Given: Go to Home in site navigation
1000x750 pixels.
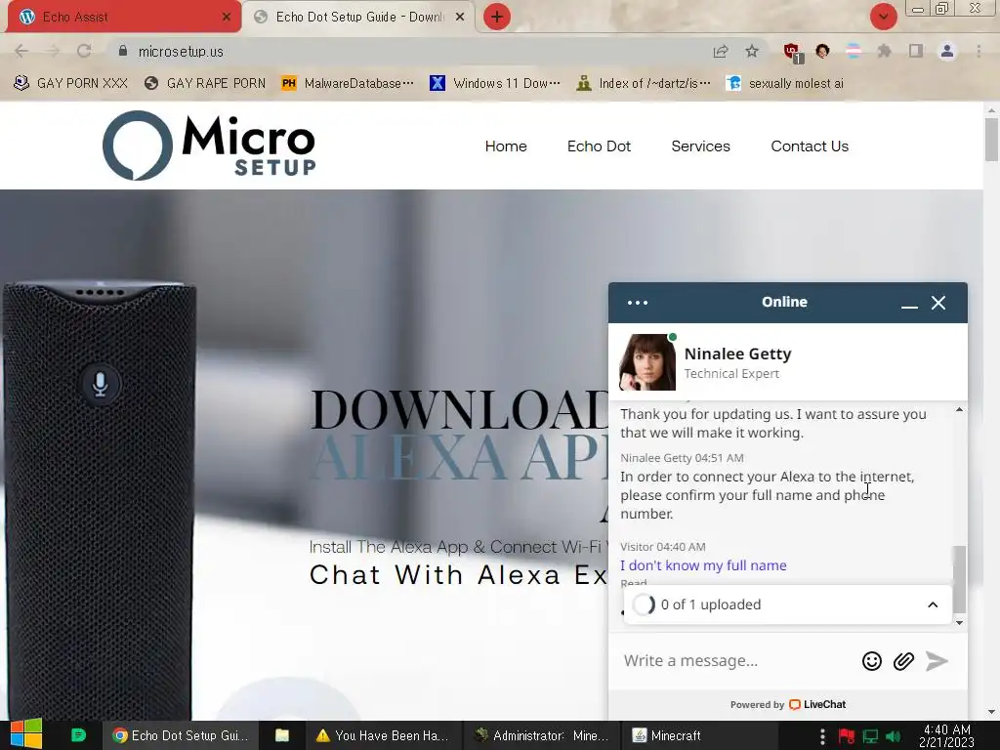Looking at the screenshot, I should [x=506, y=146].
